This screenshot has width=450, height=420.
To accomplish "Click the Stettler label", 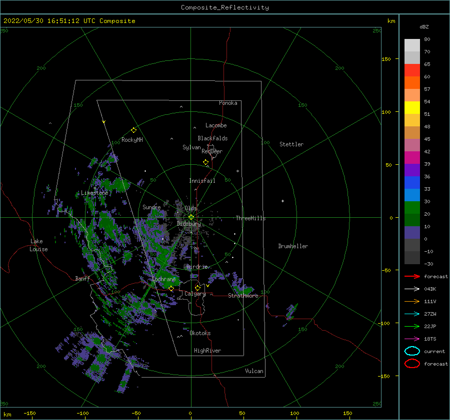I will (291, 144).
